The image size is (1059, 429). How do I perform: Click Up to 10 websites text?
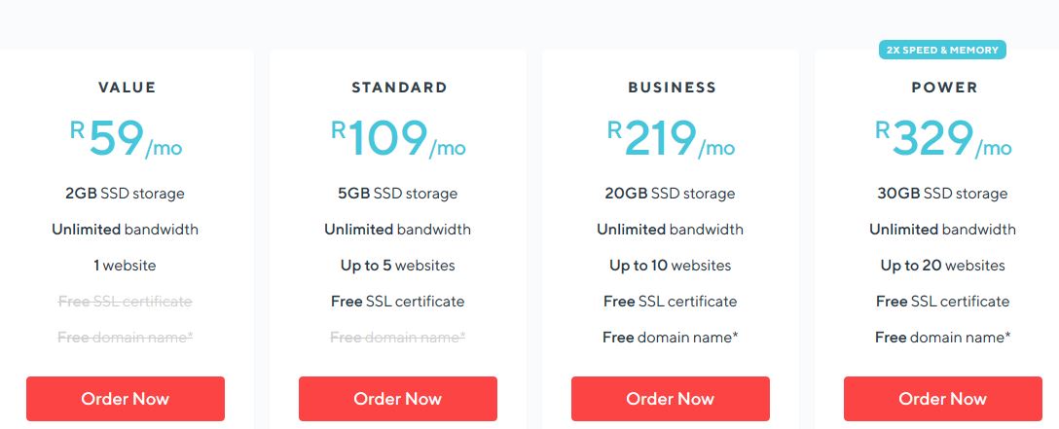670,266
